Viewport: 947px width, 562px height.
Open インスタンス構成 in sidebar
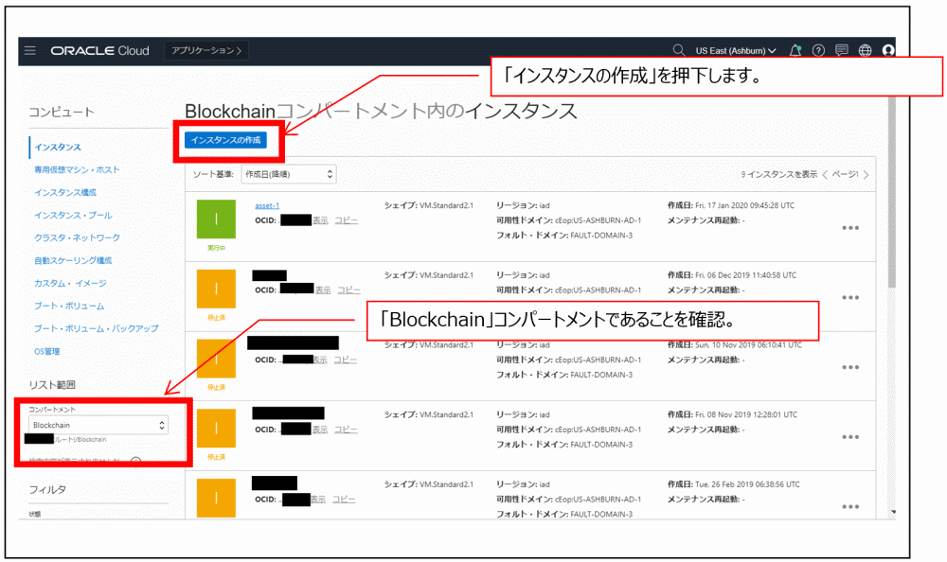click(x=65, y=193)
